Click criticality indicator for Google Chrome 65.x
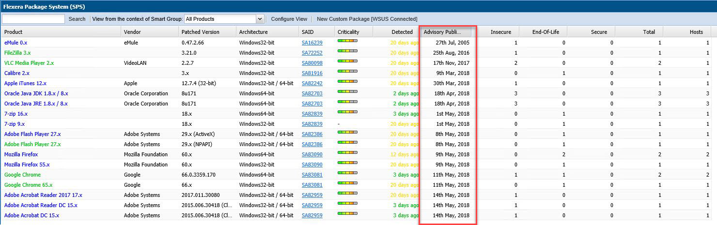Viewport: 717px width, 225px height. 347,184
